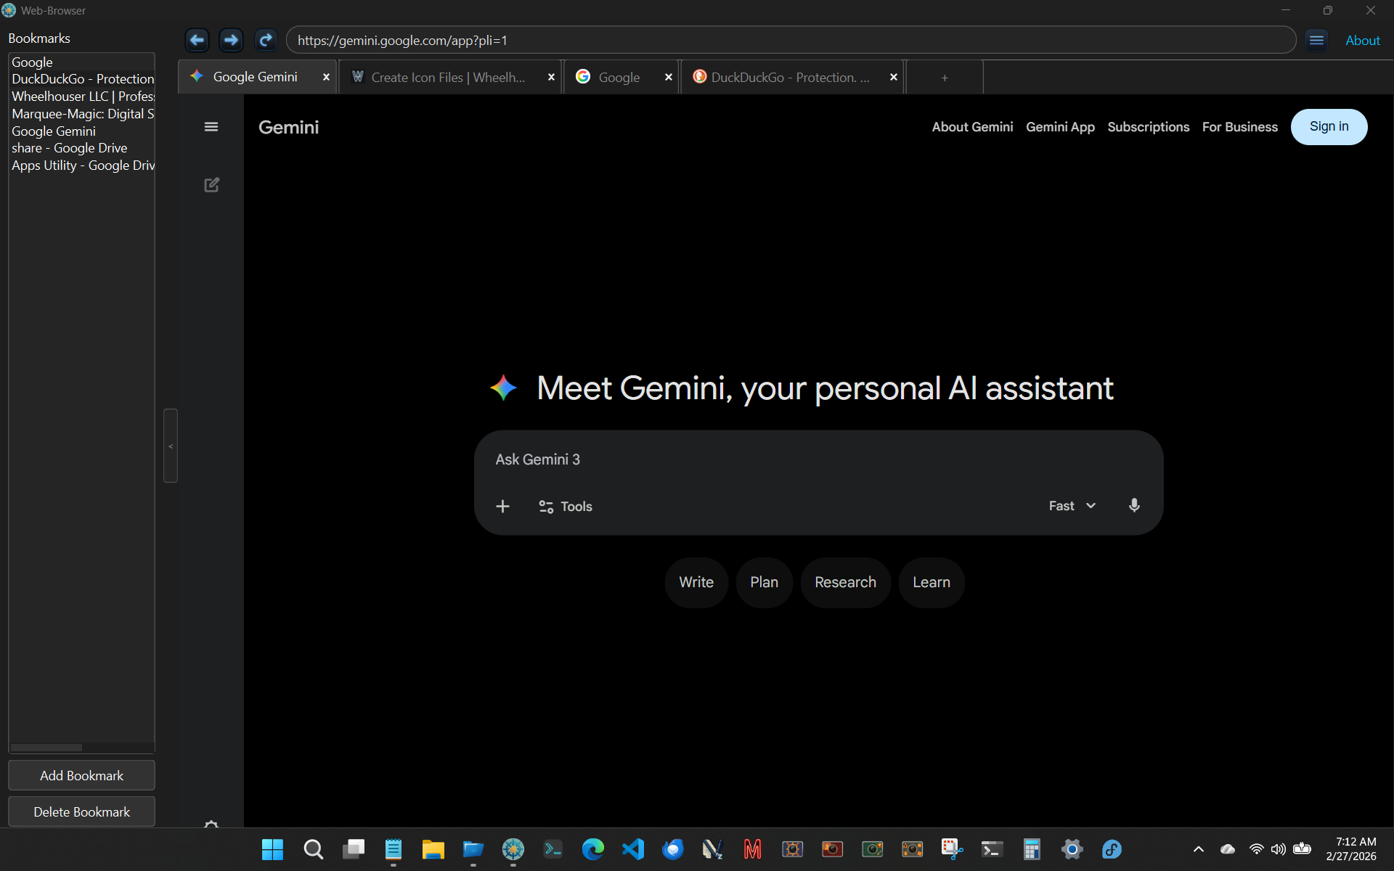This screenshot has height=871, width=1394.
Task: Open the Apps Utility - Google Drive bookmark
Action: tap(82, 165)
